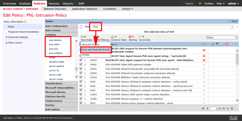Image resolution: width=242 pixels, height=121 pixels.
Task: Toggle checkbox for rule 19841 Odesa
Action: tap(81, 64)
